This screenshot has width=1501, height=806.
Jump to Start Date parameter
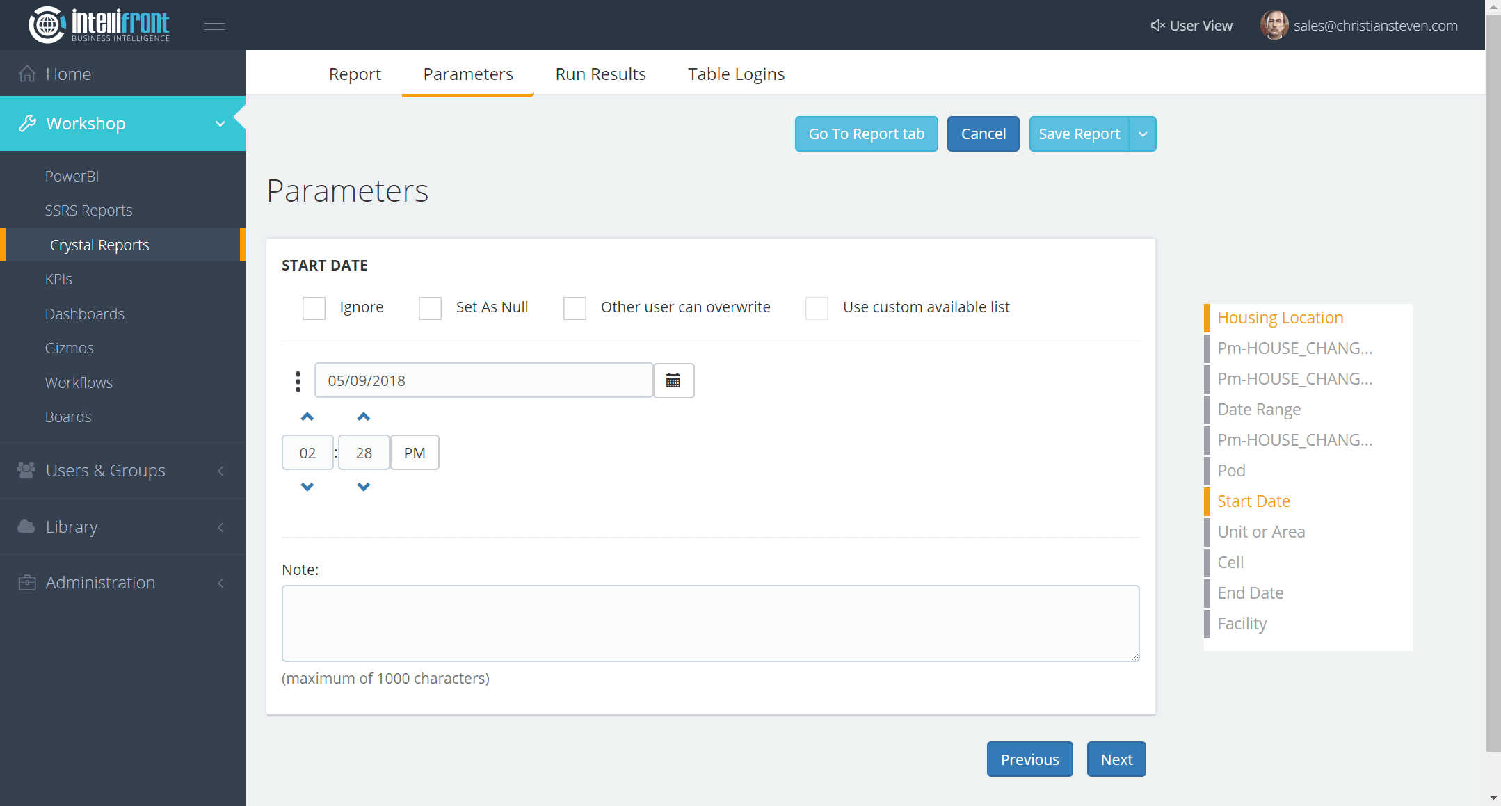click(x=1253, y=501)
